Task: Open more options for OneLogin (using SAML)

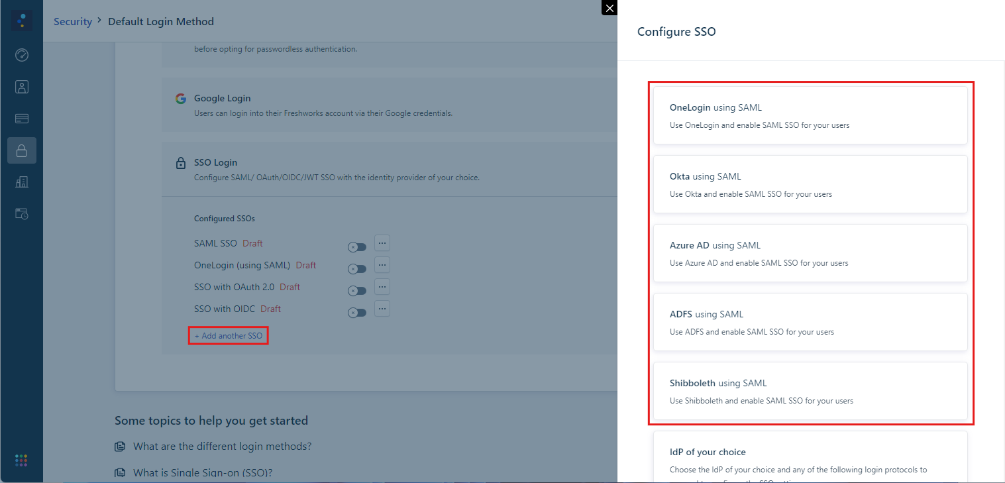Action: (382, 264)
